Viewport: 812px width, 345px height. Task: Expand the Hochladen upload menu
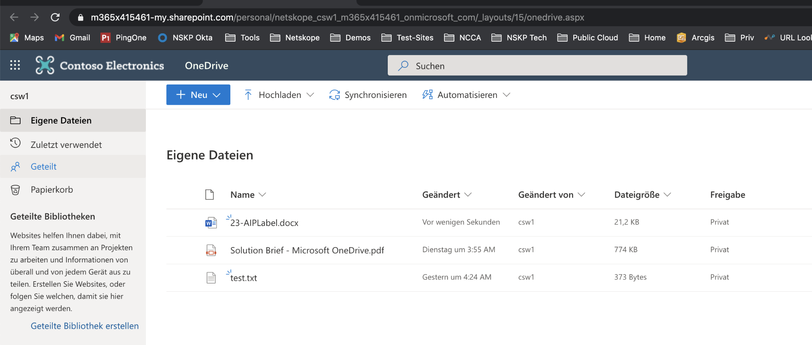279,95
